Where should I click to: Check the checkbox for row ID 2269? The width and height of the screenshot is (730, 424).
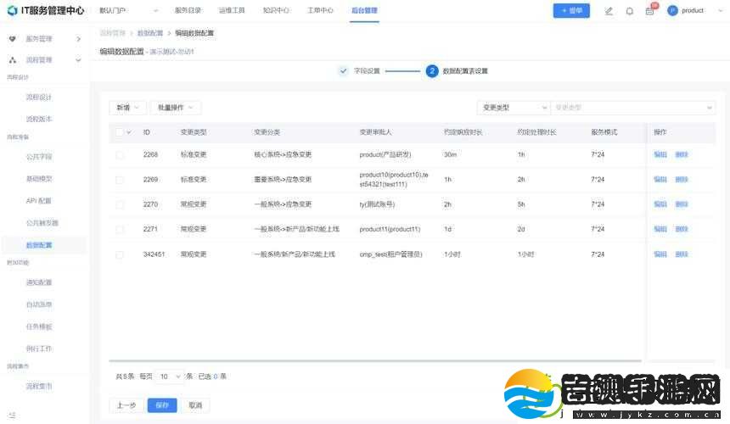pos(119,180)
